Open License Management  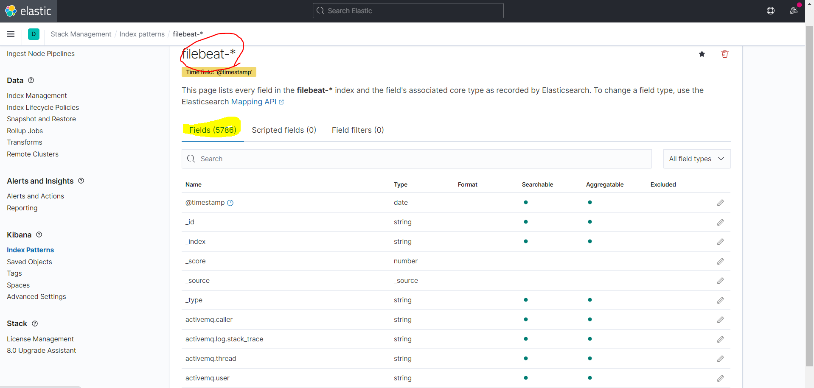[x=40, y=339]
